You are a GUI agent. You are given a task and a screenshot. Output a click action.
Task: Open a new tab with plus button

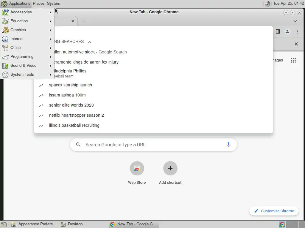pyautogui.click(x=84, y=21)
